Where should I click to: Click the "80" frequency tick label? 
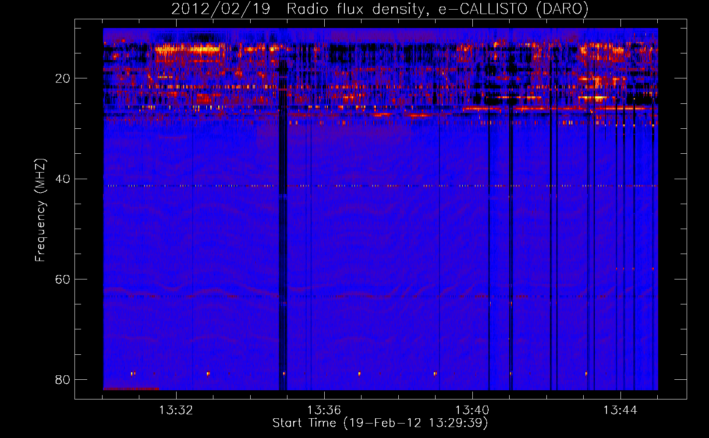(x=63, y=379)
